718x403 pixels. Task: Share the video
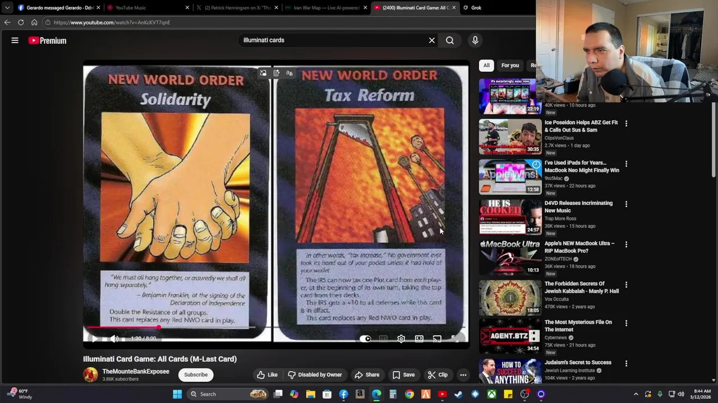tap(367, 374)
